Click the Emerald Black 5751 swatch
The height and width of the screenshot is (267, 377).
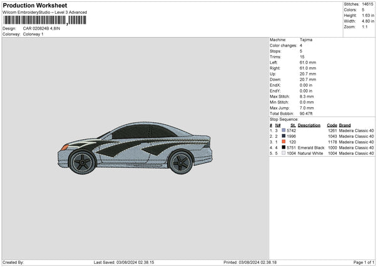284,147
